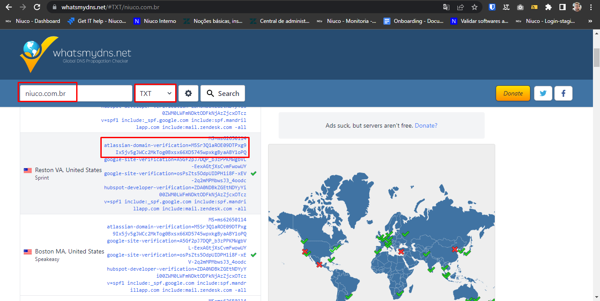Click the 'Sprint' provider label
The width and height of the screenshot is (600, 301).
pos(42,178)
